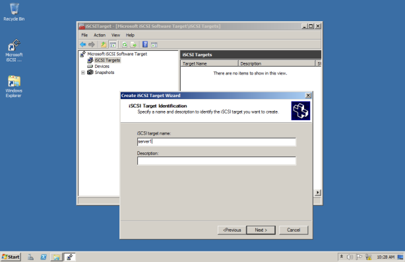This screenshot has height=262, width=405.
Task: Click the Export List toolbar icon
Action: click(133, 44)
